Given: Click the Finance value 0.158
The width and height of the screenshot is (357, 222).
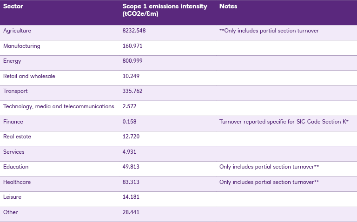Looking at the screenshot, I should 129,122.
